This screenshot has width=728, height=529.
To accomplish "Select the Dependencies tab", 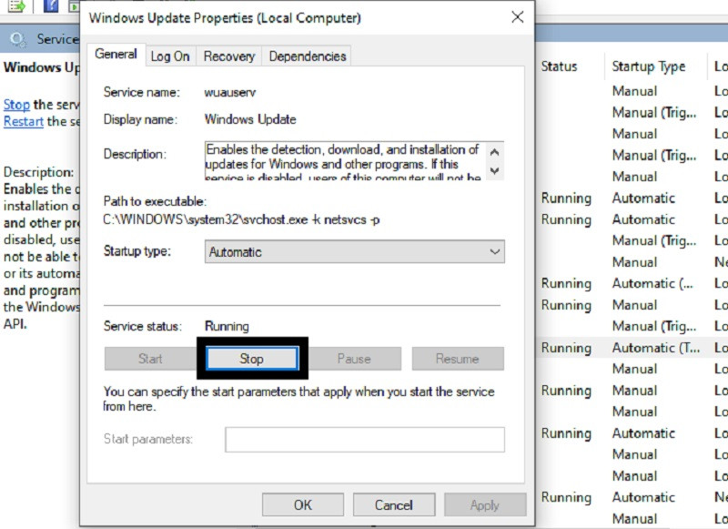I will [x=307, y=56].
